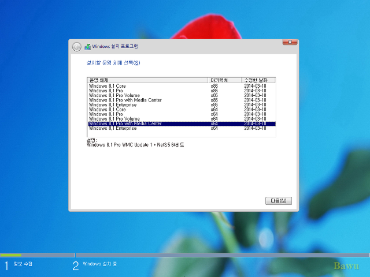Click the Windows setup program icon
This screenshot has height=277, width=370.
(87, 47)
